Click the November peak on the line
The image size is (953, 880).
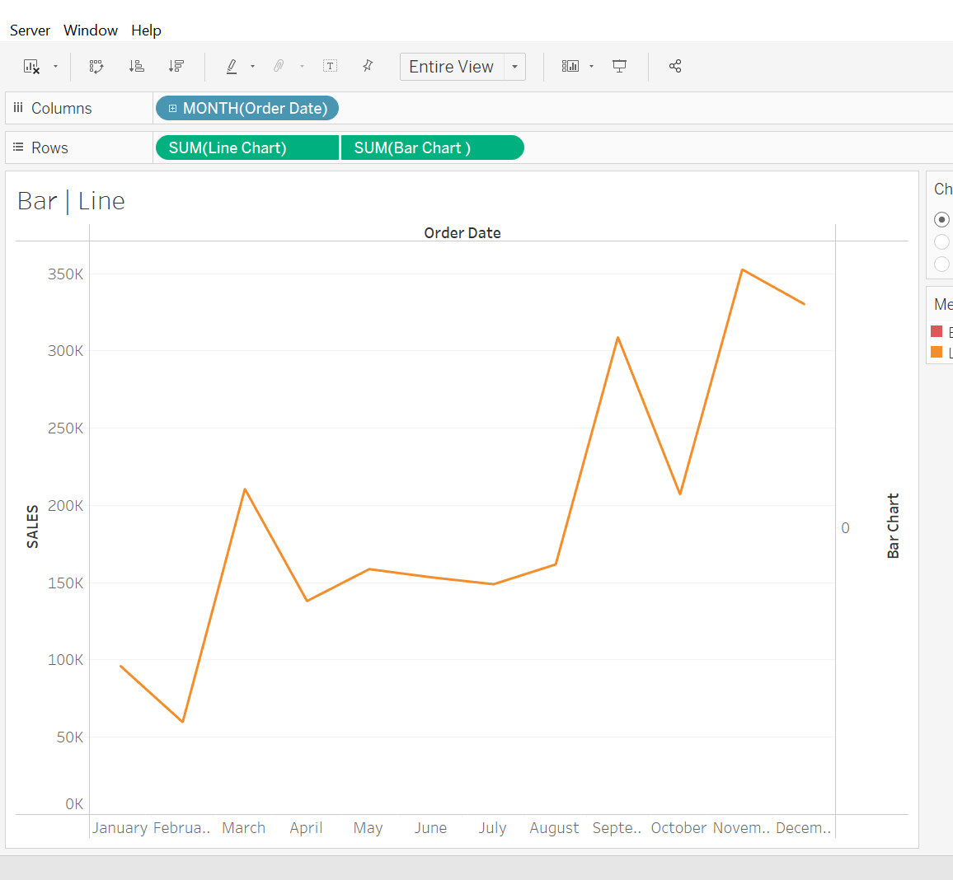(742, 269)
